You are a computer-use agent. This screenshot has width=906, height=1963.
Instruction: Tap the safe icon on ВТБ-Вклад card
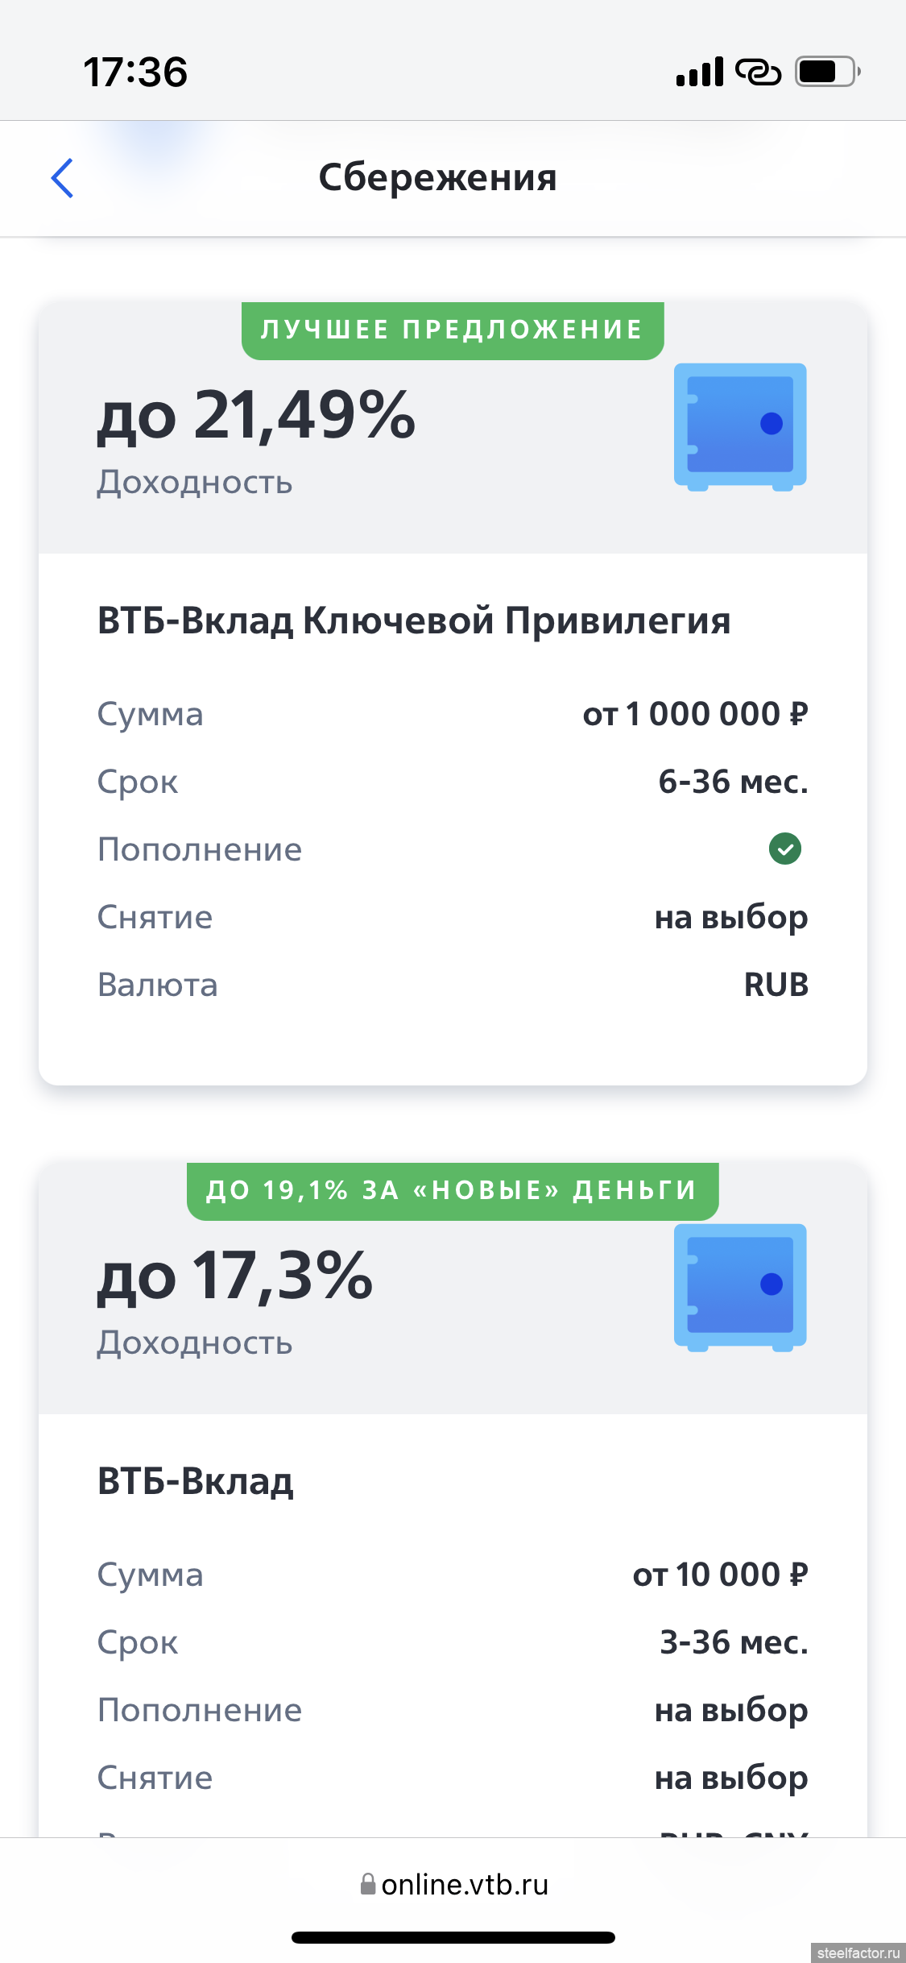[x=739, y=1287]
